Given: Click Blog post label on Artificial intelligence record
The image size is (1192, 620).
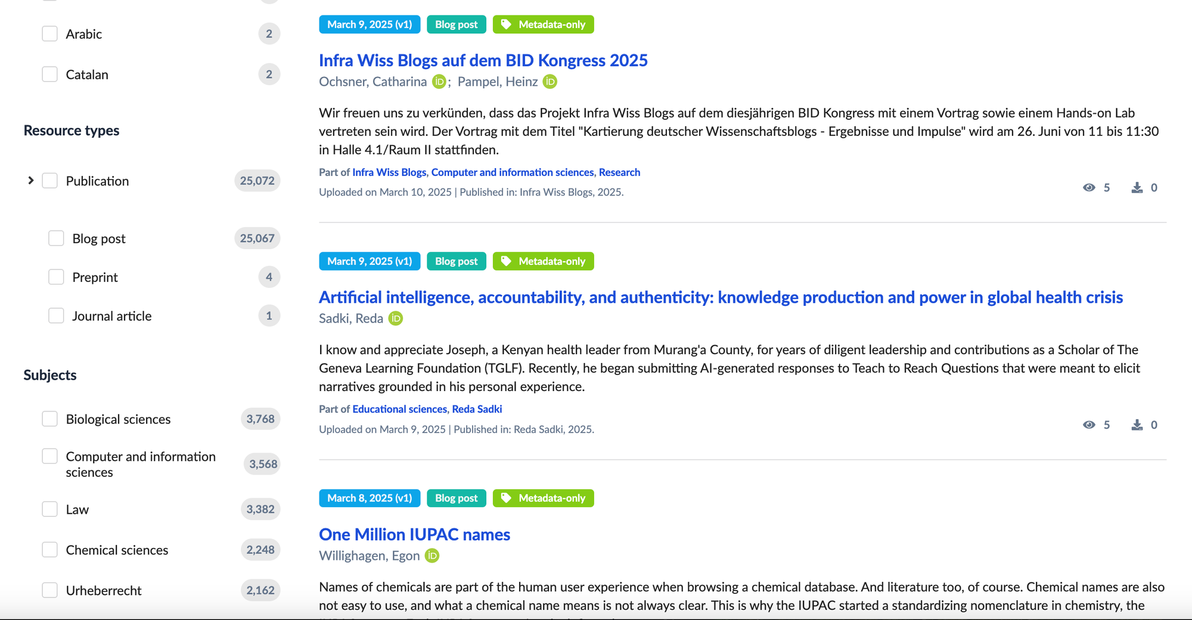Looking at the screenshot, I should [456, 261].
